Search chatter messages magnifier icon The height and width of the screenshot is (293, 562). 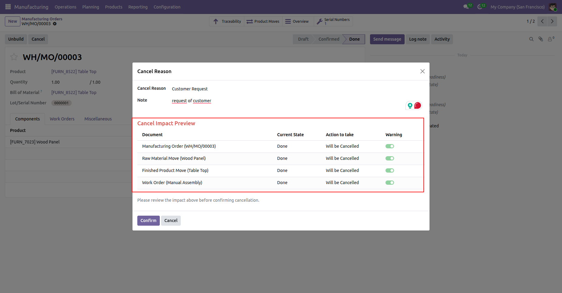[x=531, y=39]
